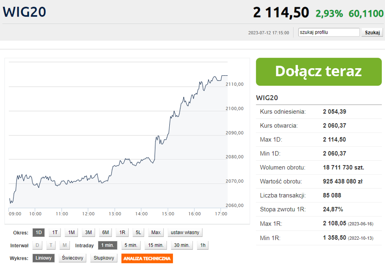Viewport: 385px width, 264px height.
Task: Switch period to 3M
Action: coord(89,232)
